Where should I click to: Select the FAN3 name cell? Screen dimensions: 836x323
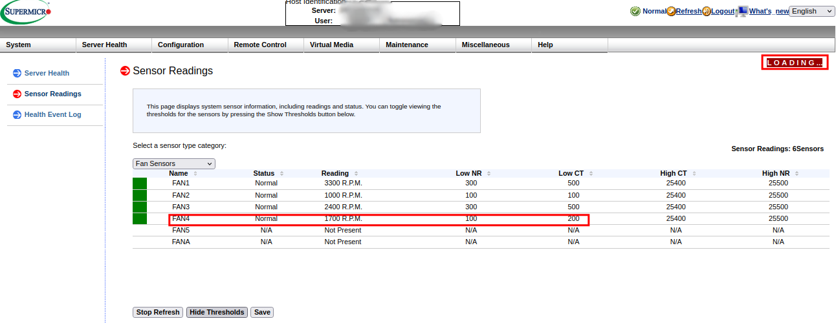coord(181,207)
